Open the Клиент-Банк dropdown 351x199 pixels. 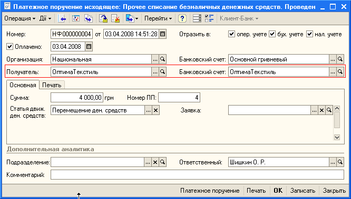tap(239, 18)
